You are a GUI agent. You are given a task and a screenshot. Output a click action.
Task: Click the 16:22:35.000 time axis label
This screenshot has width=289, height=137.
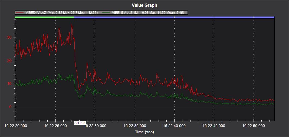pos(135,126)
